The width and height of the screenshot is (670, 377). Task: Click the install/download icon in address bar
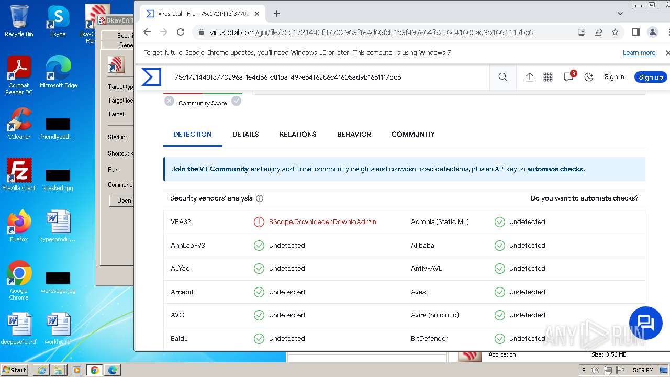point(581,32)
